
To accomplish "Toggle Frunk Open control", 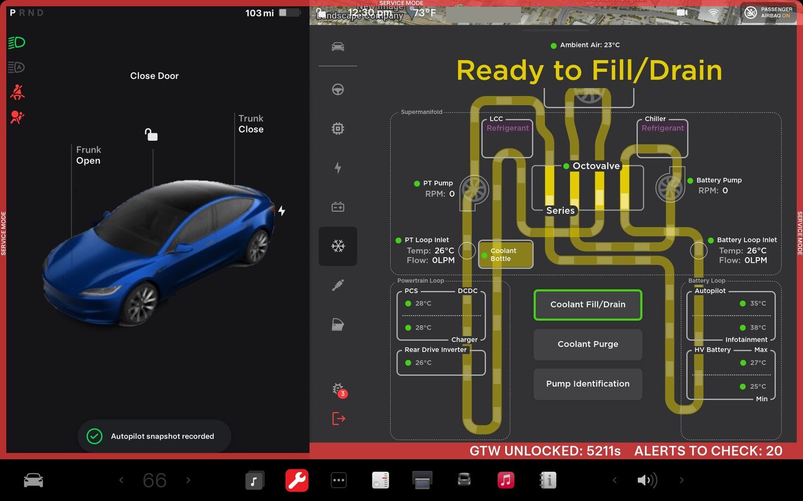I will coord(88,155).
